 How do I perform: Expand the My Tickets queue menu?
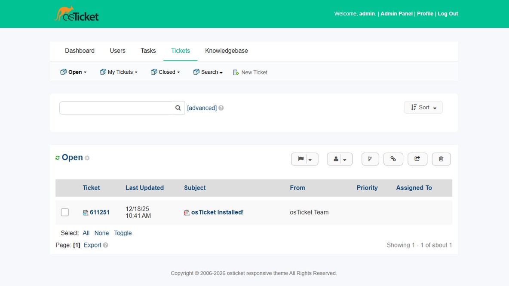click(x=119, y=72)
